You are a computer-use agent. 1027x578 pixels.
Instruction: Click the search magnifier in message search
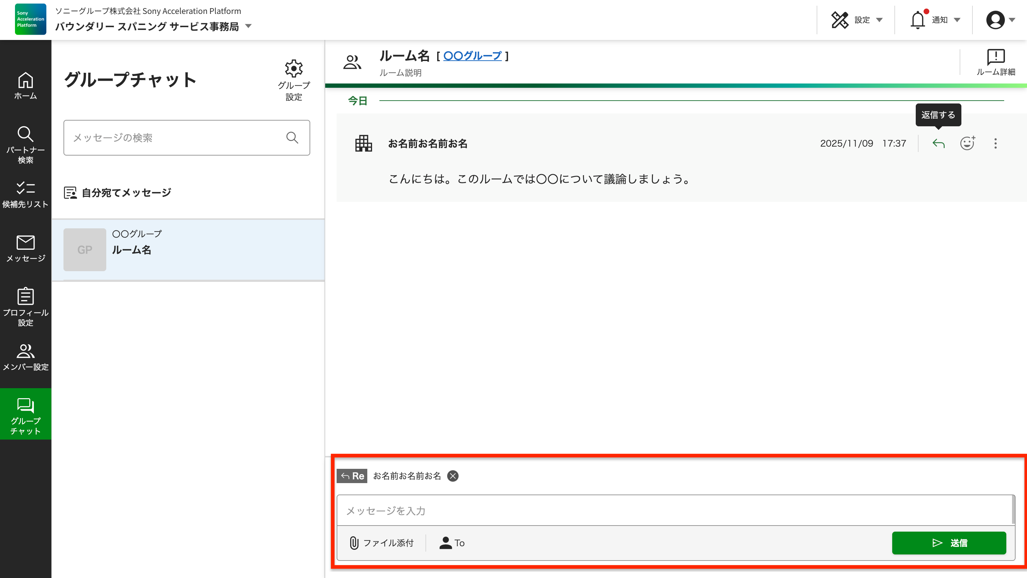click(292, 138)
